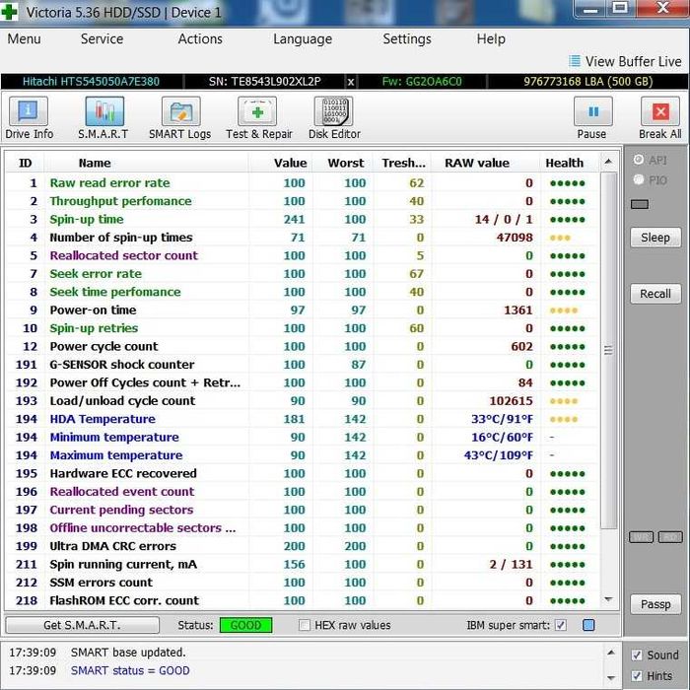The image size is (690, 690).
Task: Open the Actions menu
Action: (200, 39)
